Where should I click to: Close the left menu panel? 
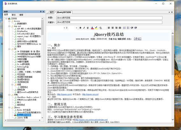[44, 12]
